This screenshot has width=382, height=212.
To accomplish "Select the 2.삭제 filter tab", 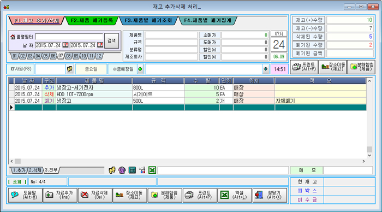I will (x=35, y=170).
